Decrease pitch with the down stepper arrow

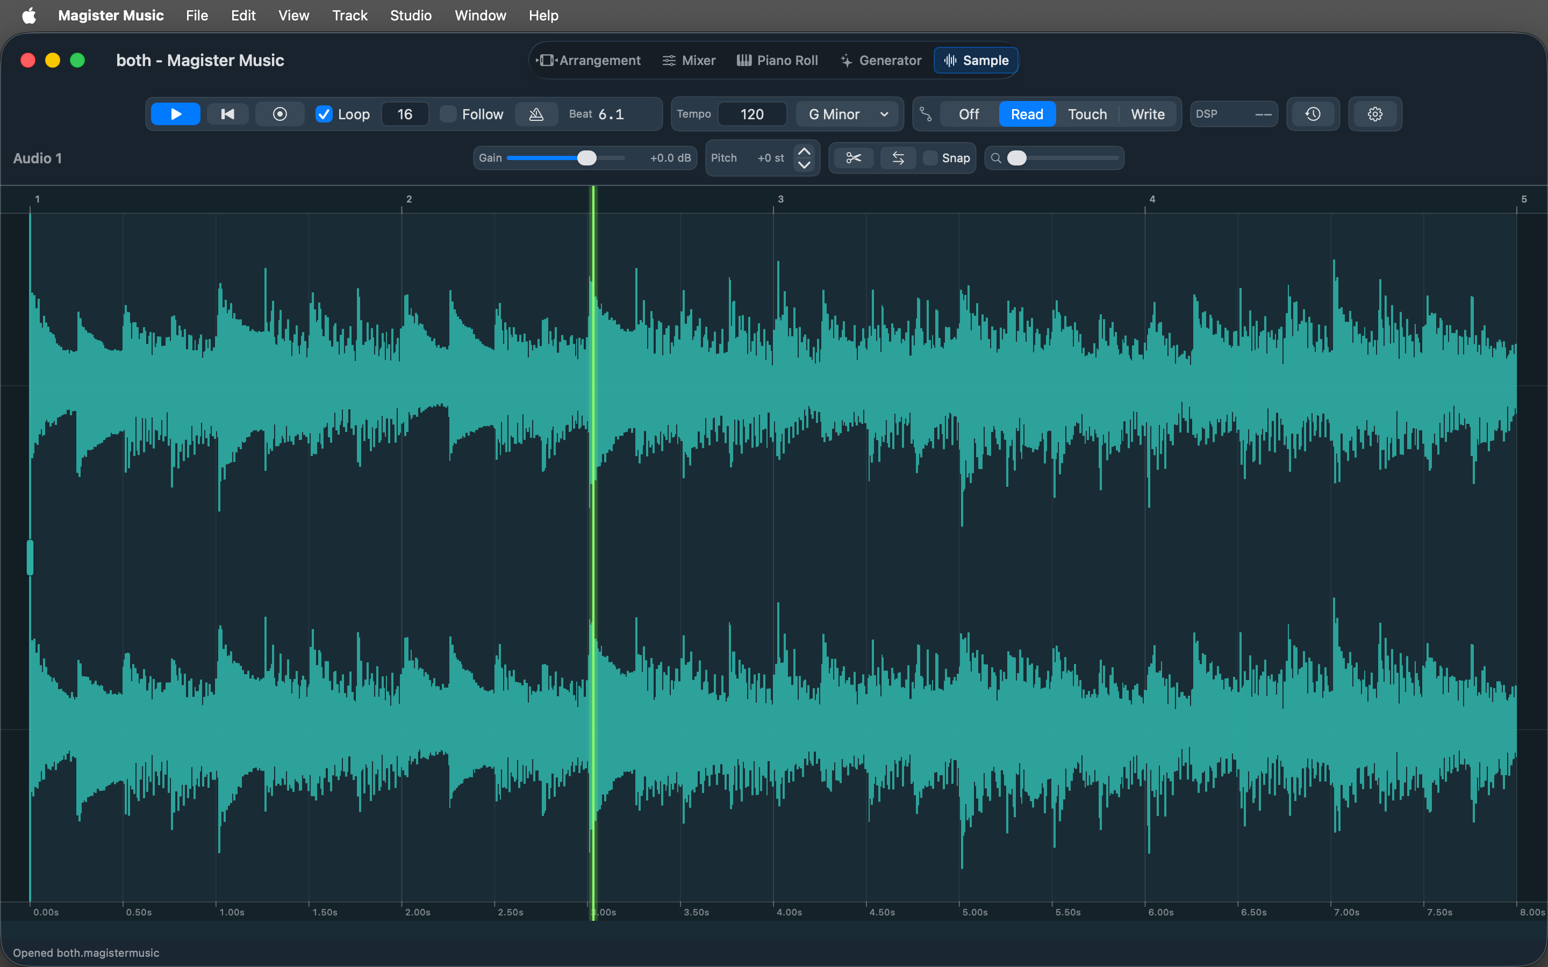(x=804, y=165)
